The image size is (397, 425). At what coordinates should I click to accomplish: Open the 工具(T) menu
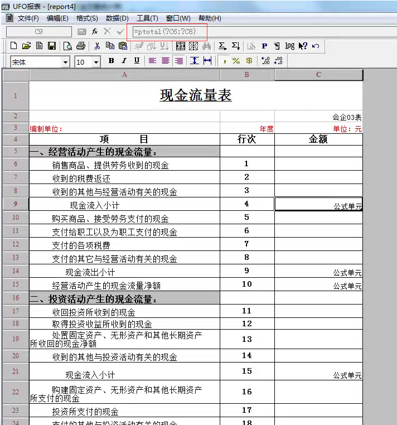coord(147,18)
